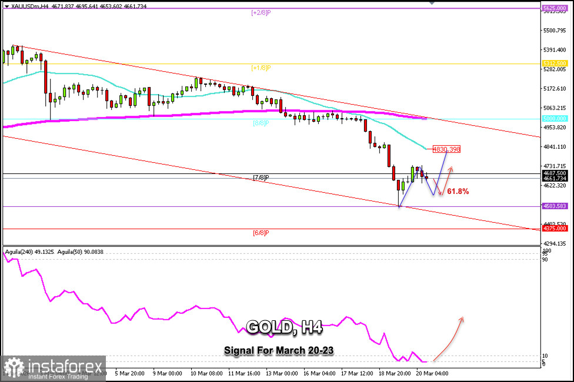The width and height of the screenshot is (574, 382).
Task: Click the [8/8]P cyan level label
Action: tap(261, 123)
